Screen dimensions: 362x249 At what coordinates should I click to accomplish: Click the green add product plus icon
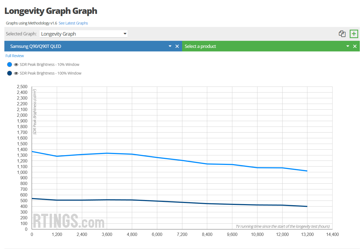pos(354,34)
